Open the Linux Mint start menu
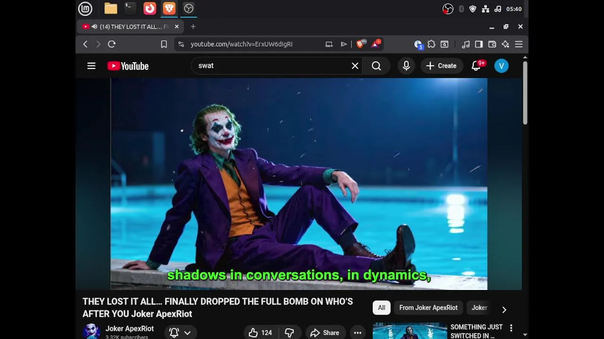604x339 pixels. pyautogui.click(x=85, y=8)
